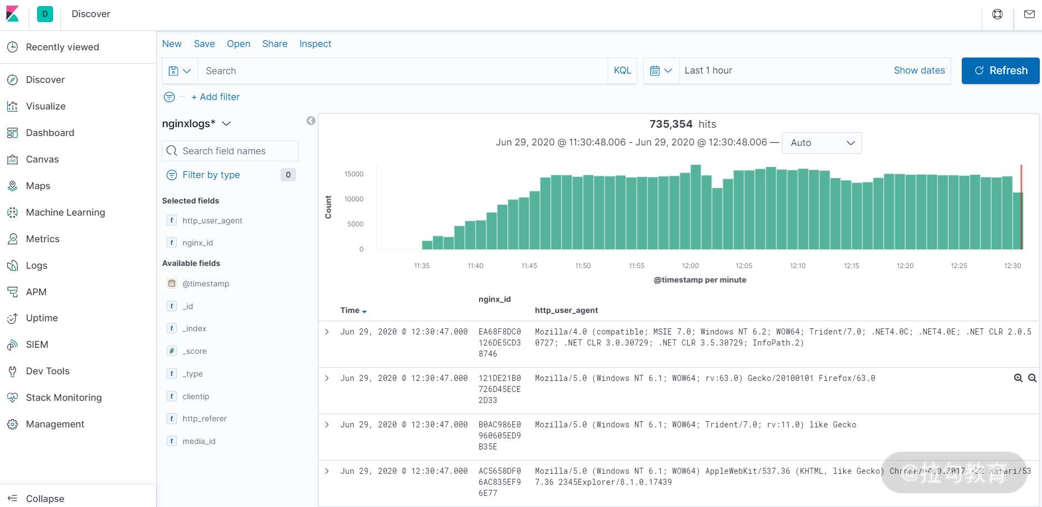Click the red current-time marker in histogram
The width and height of the screenshot is (1042, 507).
click(1022, 207)
